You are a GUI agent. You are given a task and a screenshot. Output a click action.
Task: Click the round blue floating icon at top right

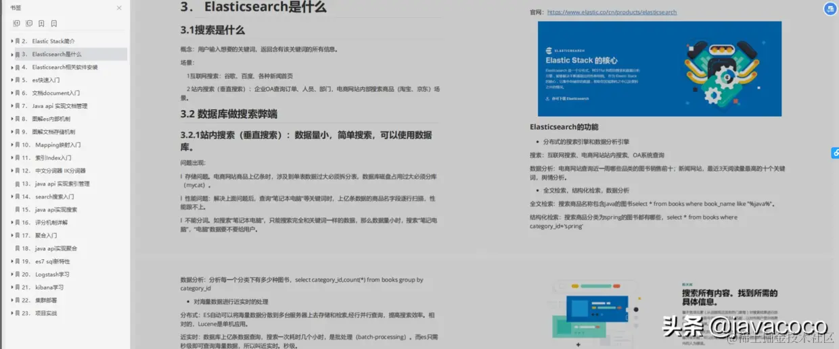click(x=830, y=9)
